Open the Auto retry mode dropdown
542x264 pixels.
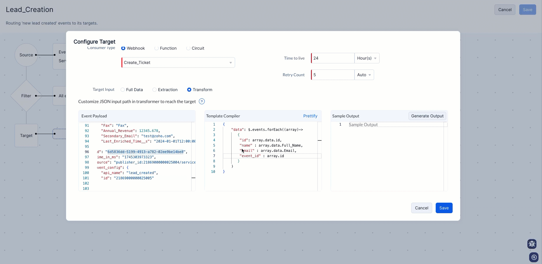click(x=364, y=75)
